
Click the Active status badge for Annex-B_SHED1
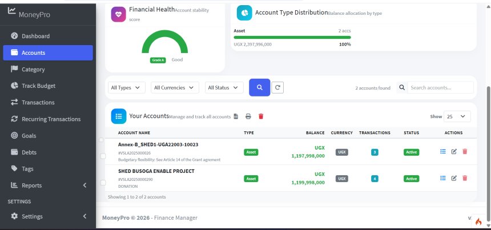[411, 152]
